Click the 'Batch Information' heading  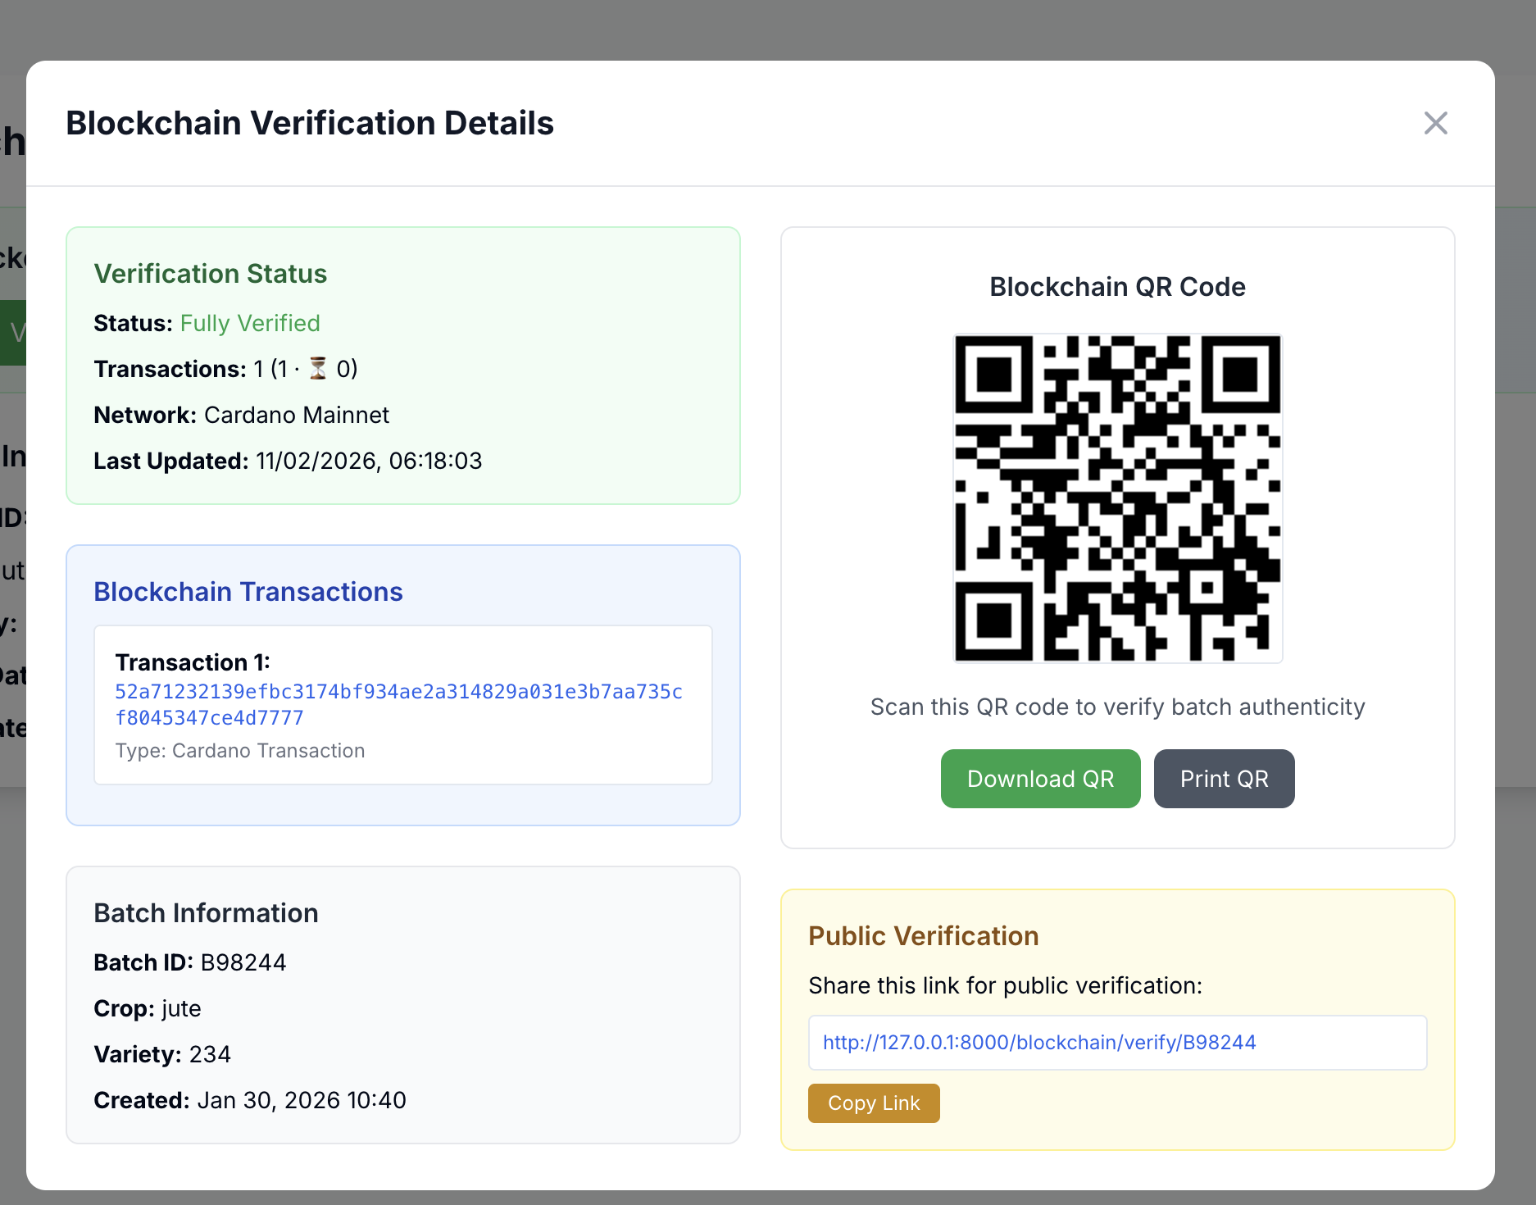click(206, 913)
